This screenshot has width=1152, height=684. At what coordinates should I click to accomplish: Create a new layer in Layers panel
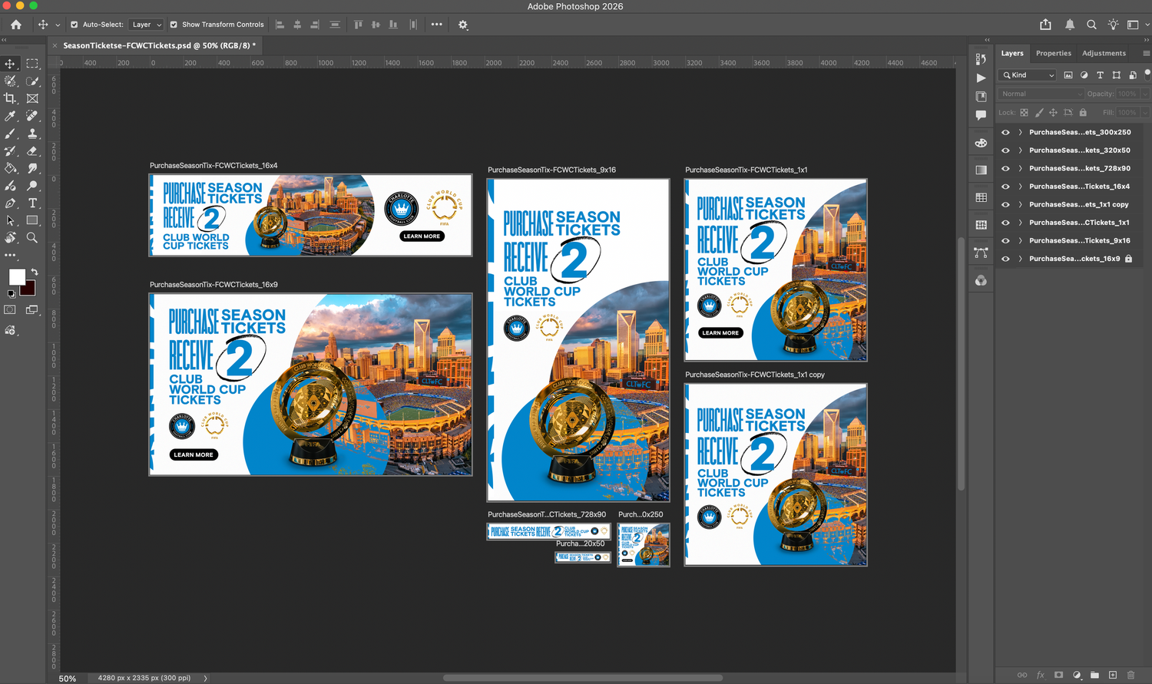(x=1112, y=675)
